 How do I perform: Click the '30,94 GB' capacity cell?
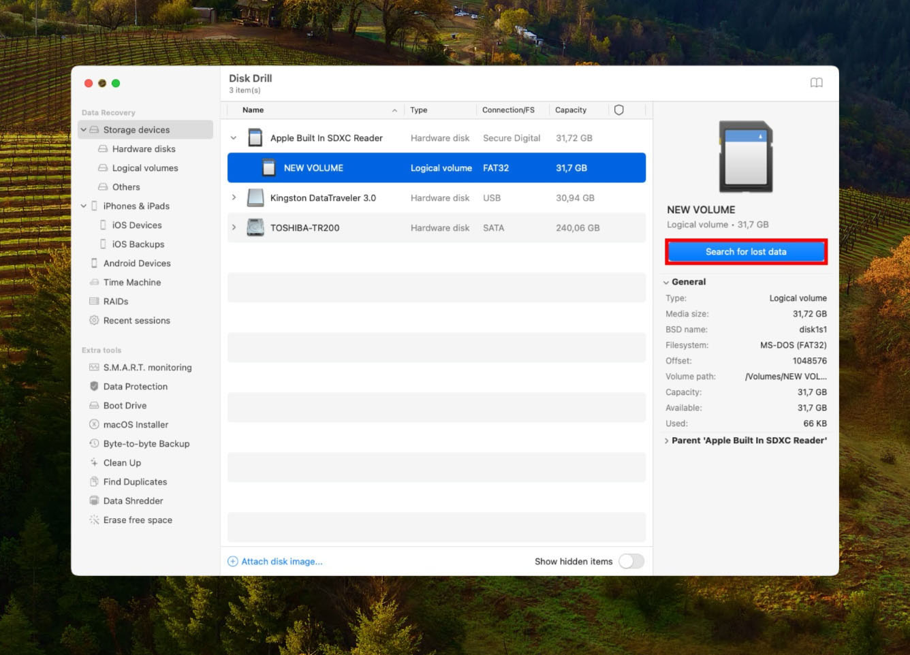pos(575,198)
